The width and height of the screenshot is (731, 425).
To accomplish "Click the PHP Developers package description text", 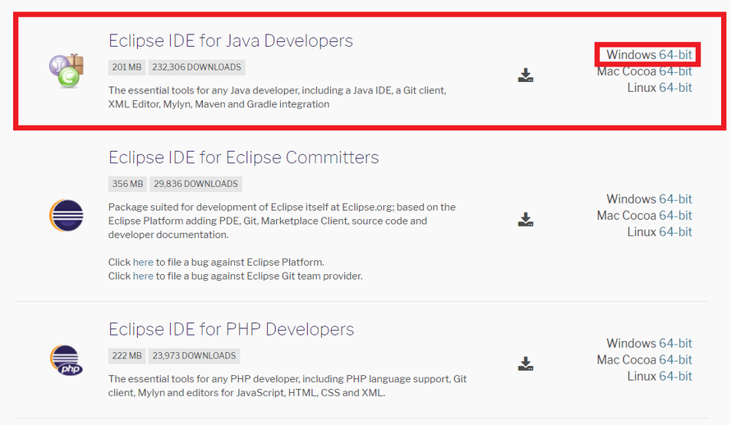I will coord(287,386).
